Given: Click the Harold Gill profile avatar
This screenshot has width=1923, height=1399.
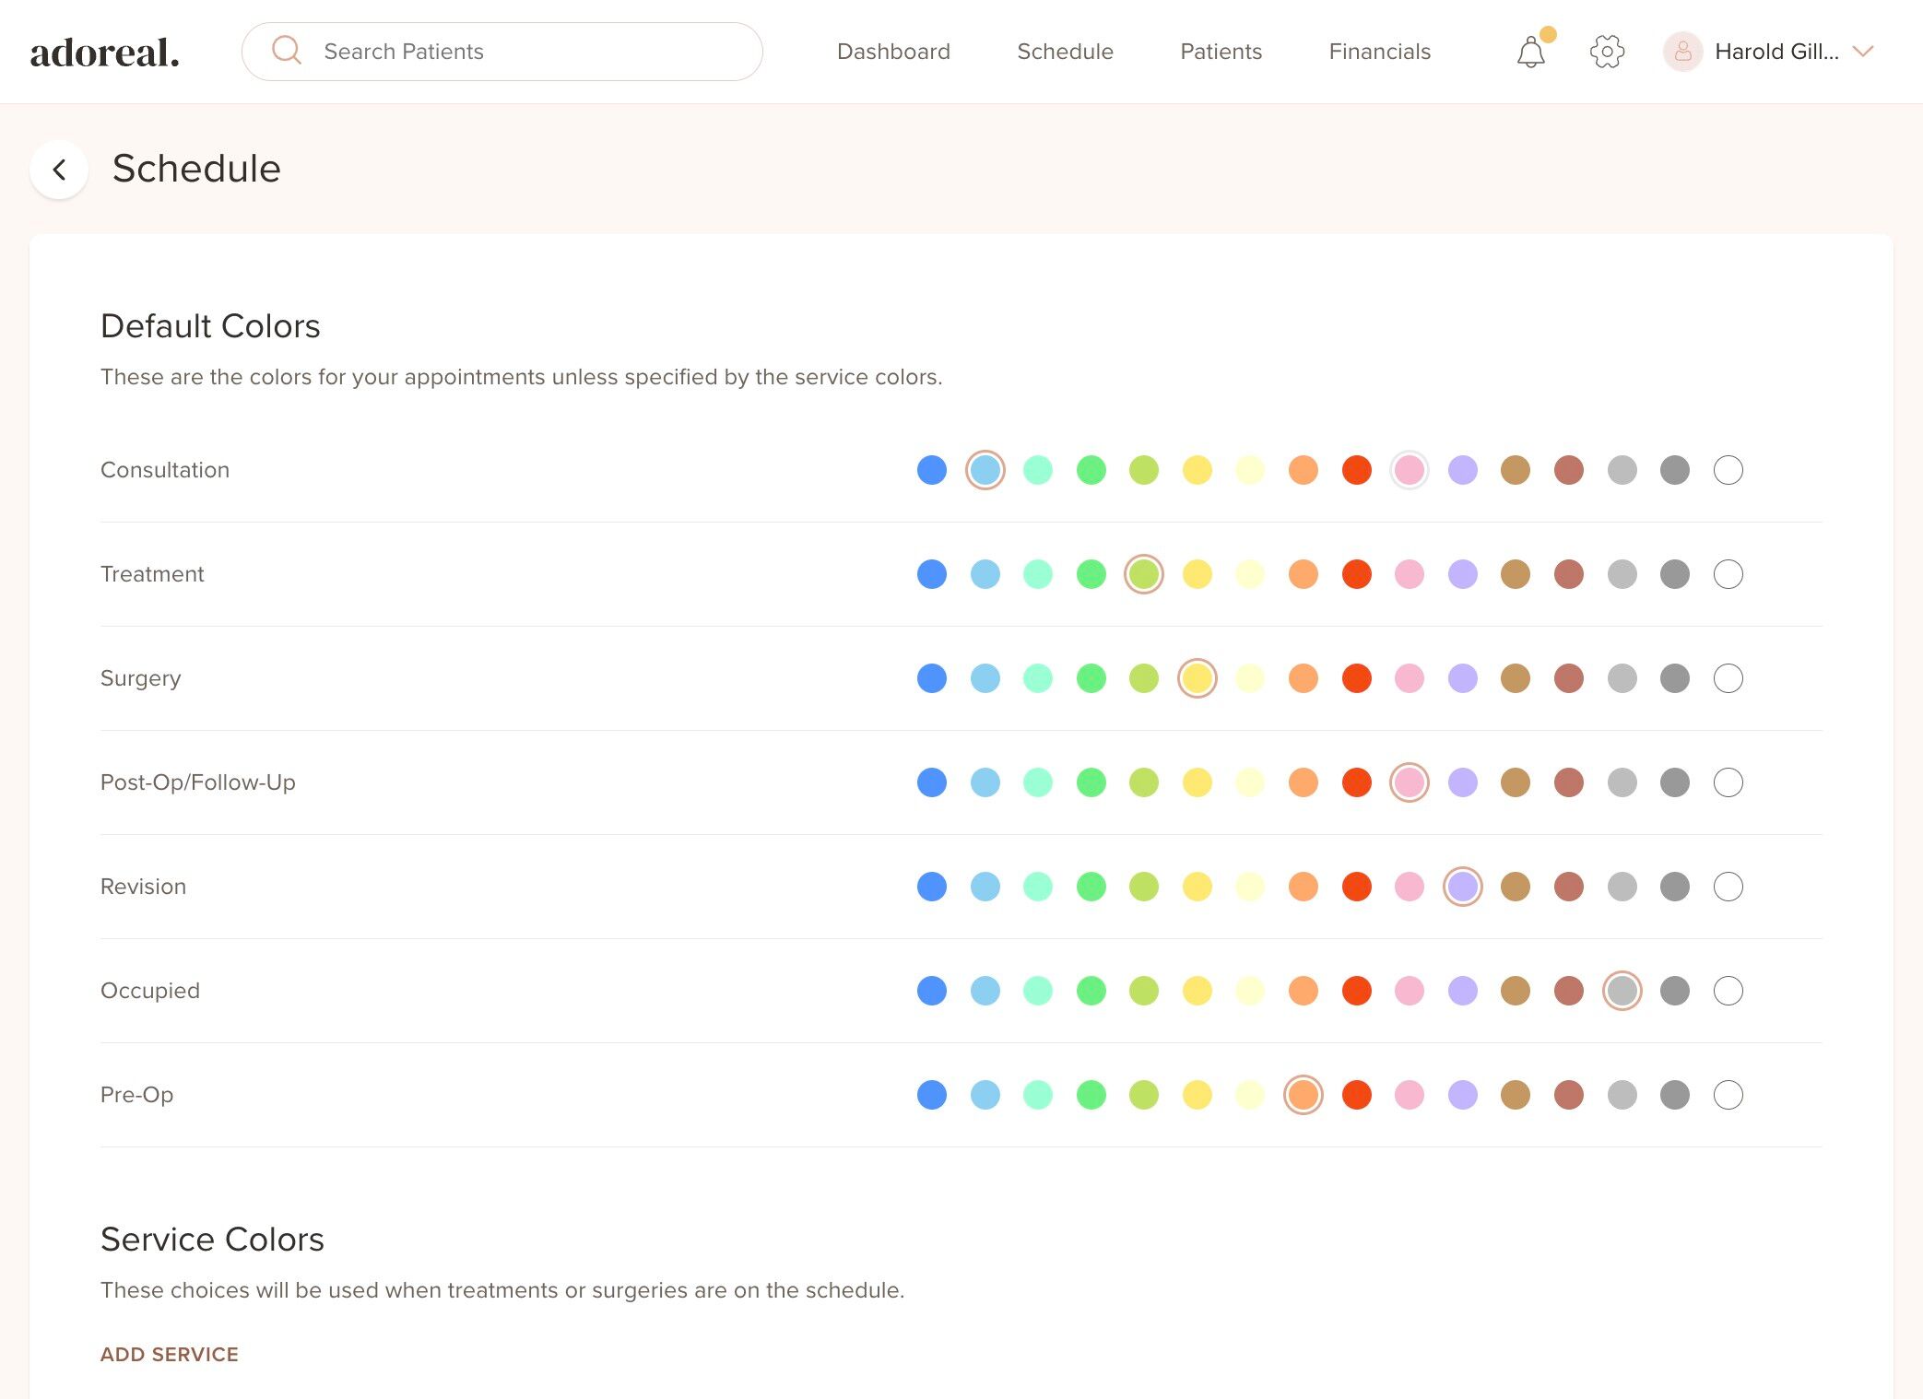Looking at the screenshot, I should pyautogui.click(x=1682, y=52).
